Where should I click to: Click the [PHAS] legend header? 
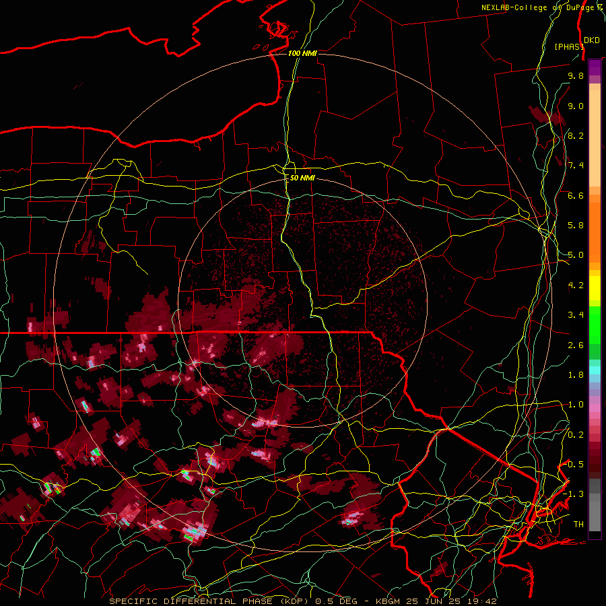coord(569,46)
